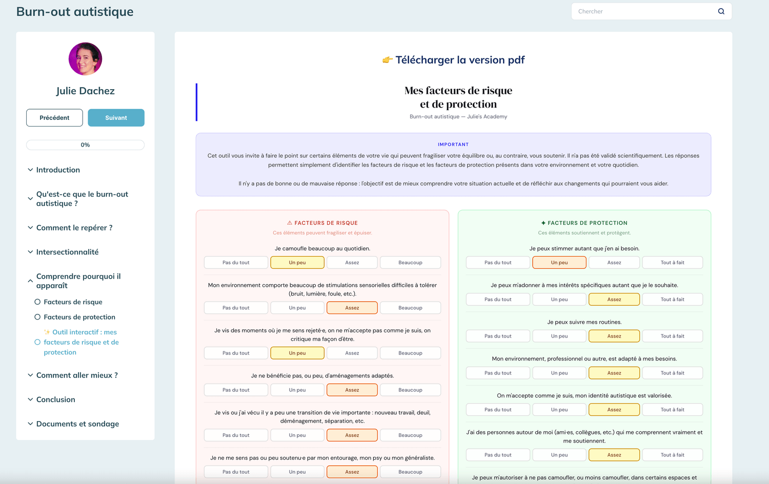Click the completion circle beside Facteurs de risque lesson
The image size is (769, 484).
[x=37, y=302]
